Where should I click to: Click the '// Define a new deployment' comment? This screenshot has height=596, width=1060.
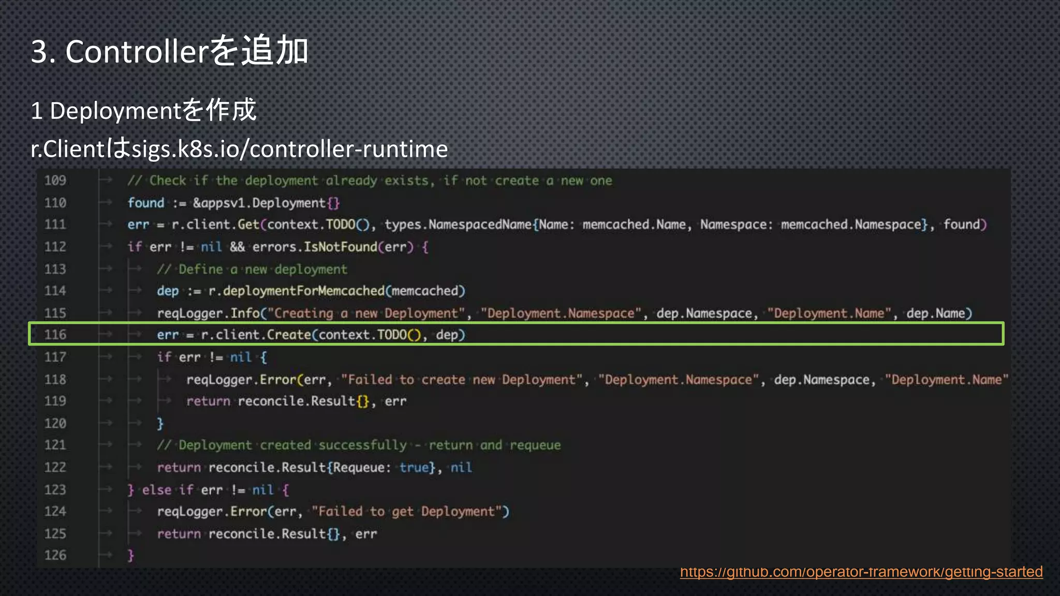[252, 269]
